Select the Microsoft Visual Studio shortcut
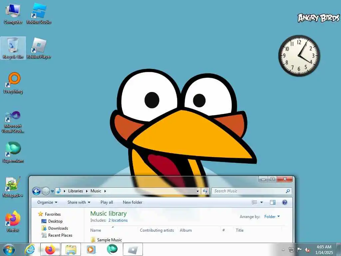341x256 pixels. click(x=13, y=122)
